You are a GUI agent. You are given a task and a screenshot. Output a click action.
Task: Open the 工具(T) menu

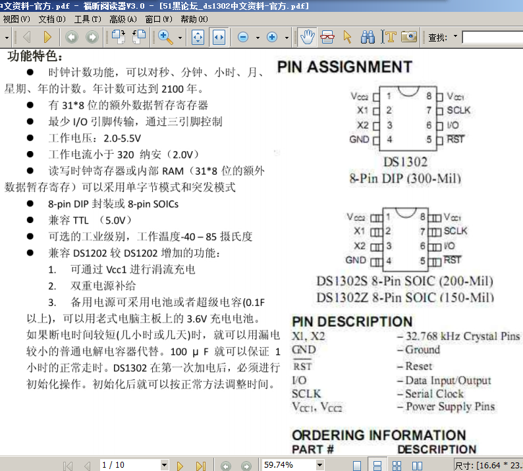coord(88,19)
